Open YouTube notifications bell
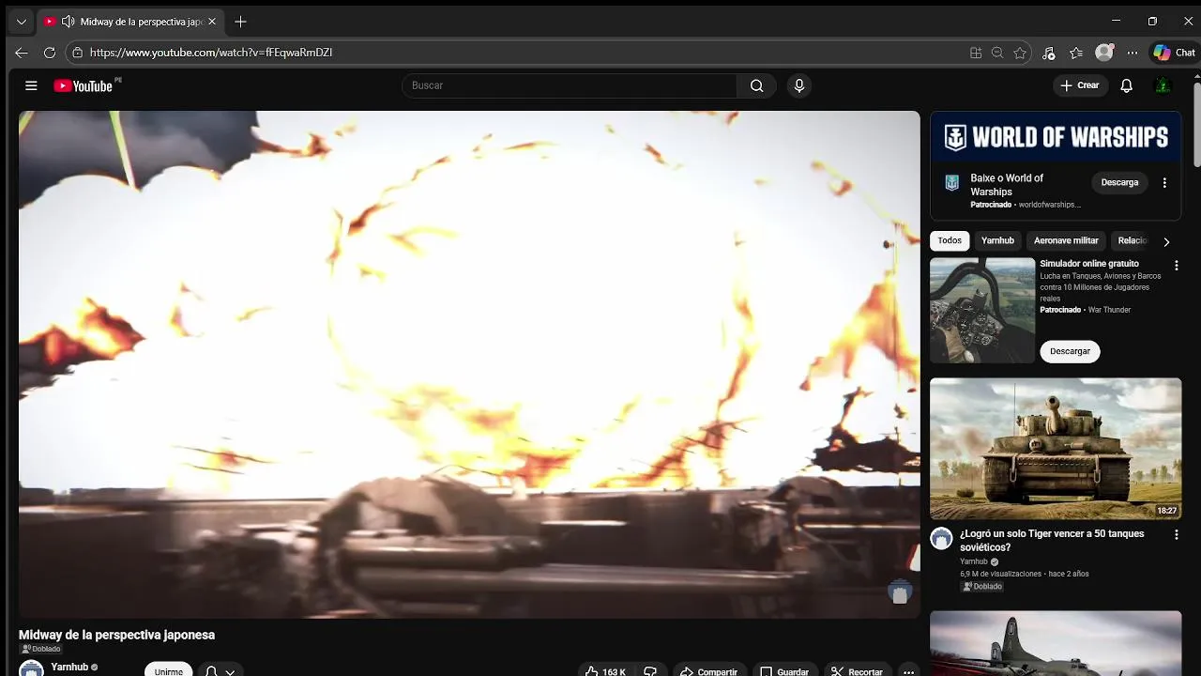 [x=1127, y=85]
